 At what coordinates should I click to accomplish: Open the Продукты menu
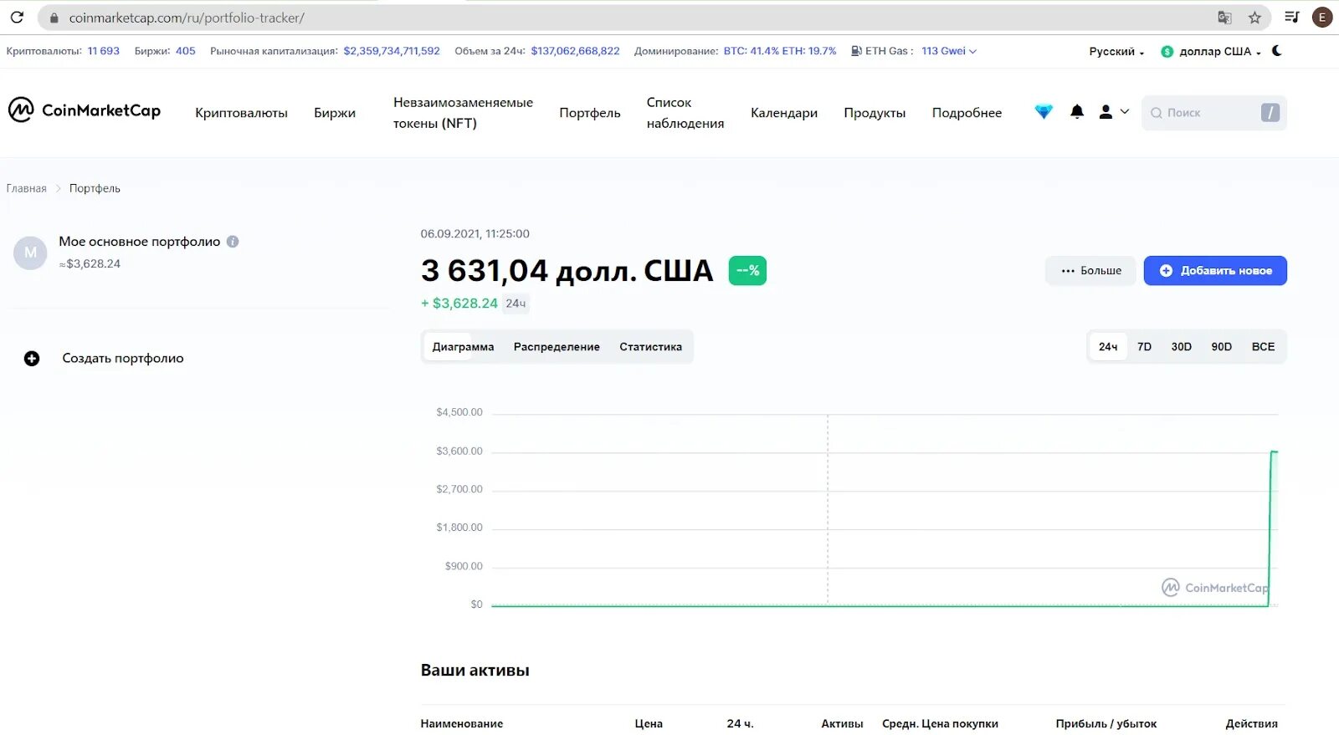tap(875, 113)
